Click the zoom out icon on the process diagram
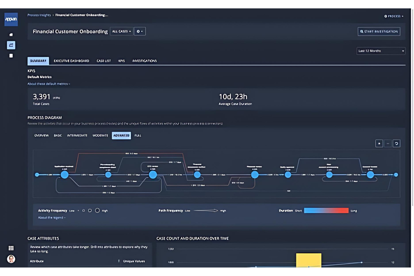Image resolution: width=414 pixels, height=276 pixels. pyautogui.click(x=388, y=143)
